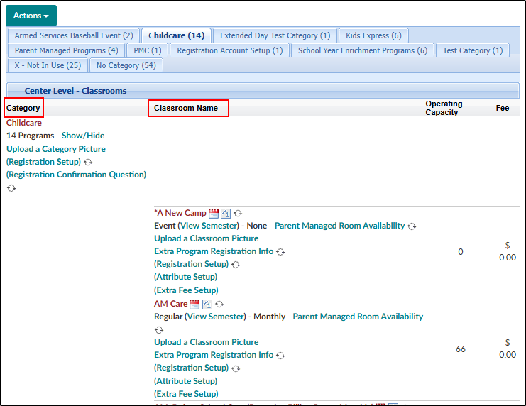526x406 pixels.
Task: Click sync icon beside AM Care Registration Setup
Action: pyautogui.click(x=236, y=368)
